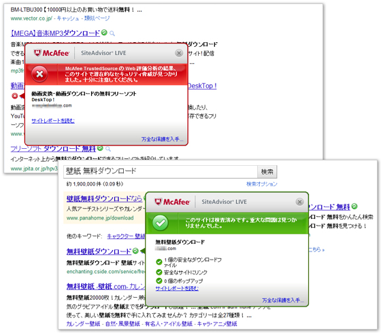The height and width of the screenshot is (333, 381).
Task: Click enchanting.cside.com URL text
Action: 106,272
